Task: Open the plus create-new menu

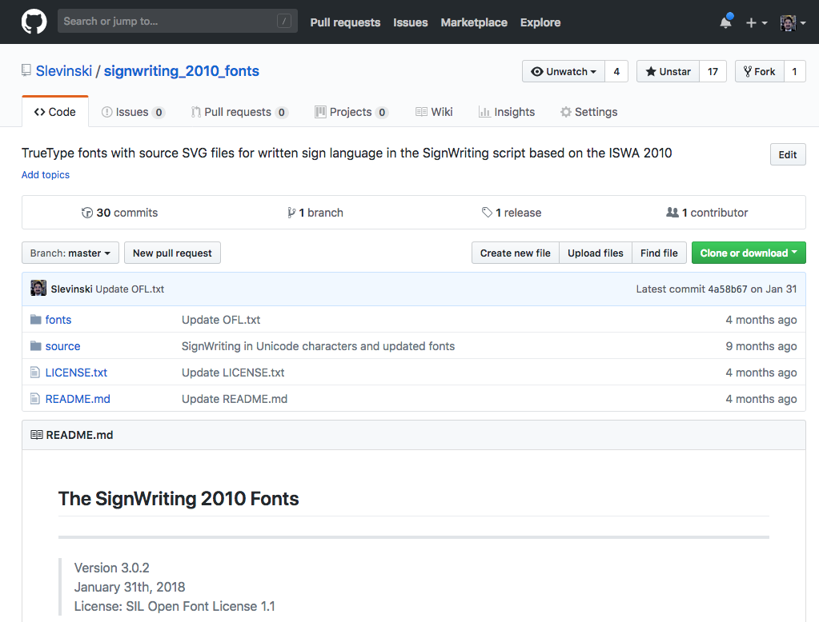Action: 756,22
